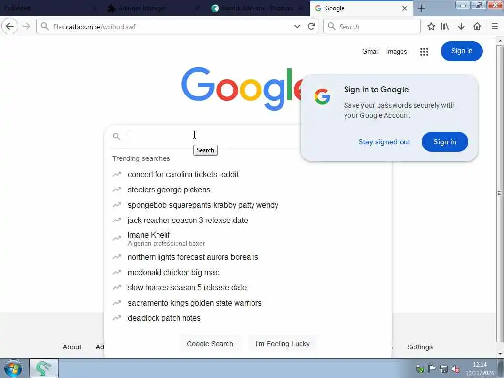Click the Show desktop strip on the taskbar
Screen dimensions: 504x378
500,368
